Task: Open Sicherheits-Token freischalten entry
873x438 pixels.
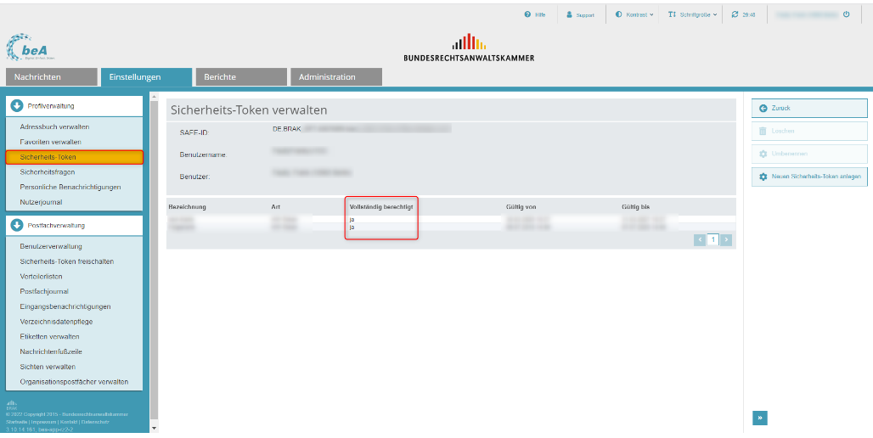Action: click(67, 261)
